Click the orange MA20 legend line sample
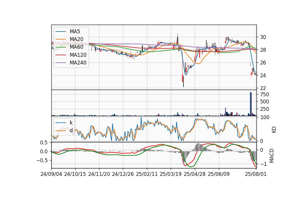 click(61, 39)
